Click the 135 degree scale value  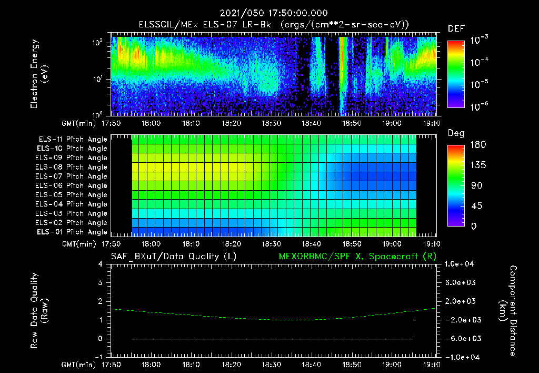(x=478, y=165)
